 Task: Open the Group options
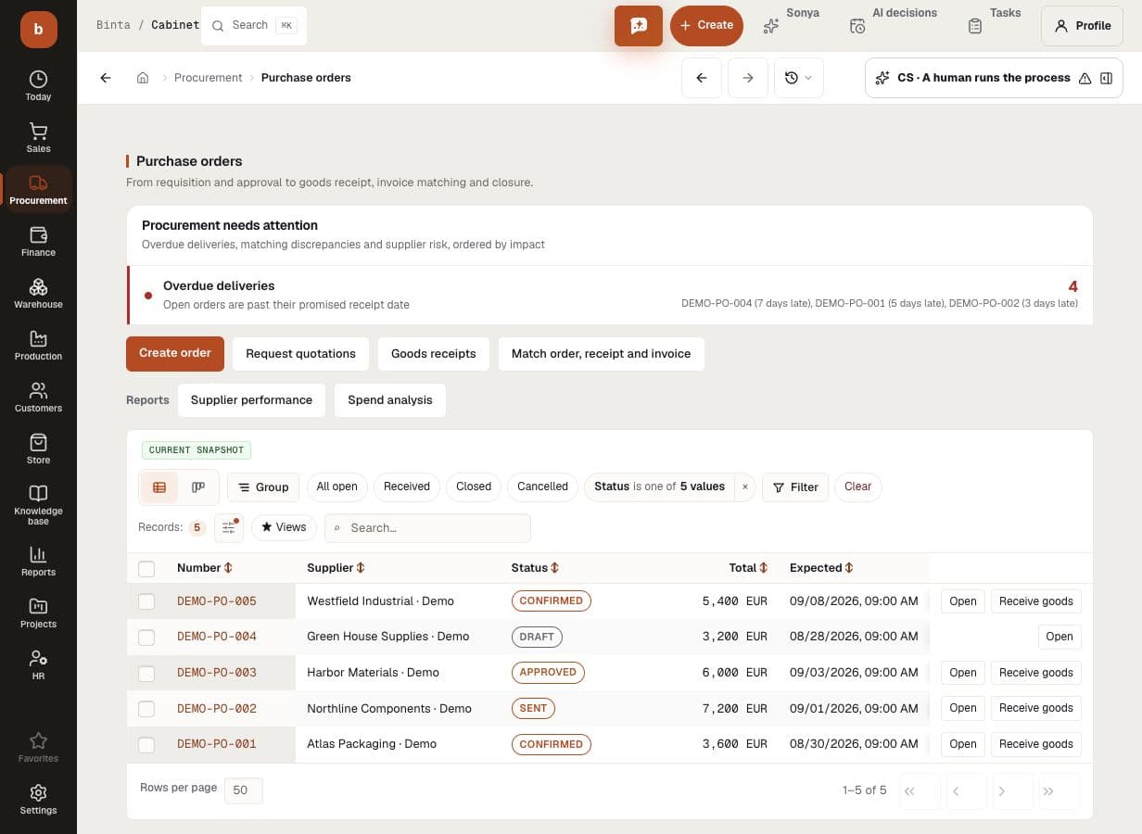(x=263, y=486)
